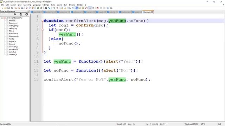
Task: Open debug.log from the workspace tree
Action: pos(13,28)
